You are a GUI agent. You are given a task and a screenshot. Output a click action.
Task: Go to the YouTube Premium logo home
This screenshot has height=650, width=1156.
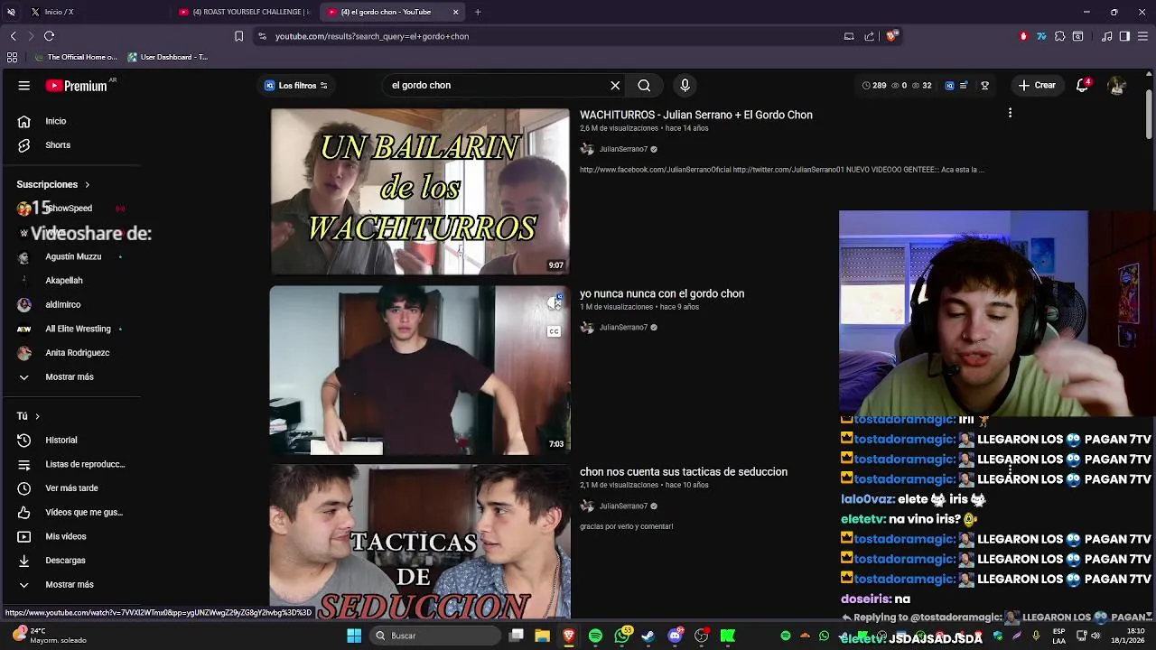[77, 86]
